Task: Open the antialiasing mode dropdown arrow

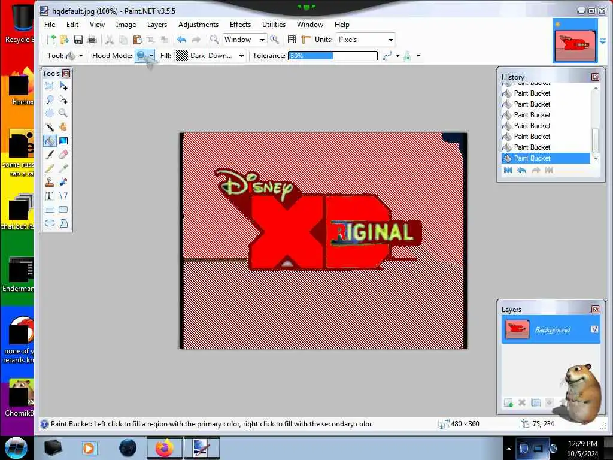Action: point(397,56)
